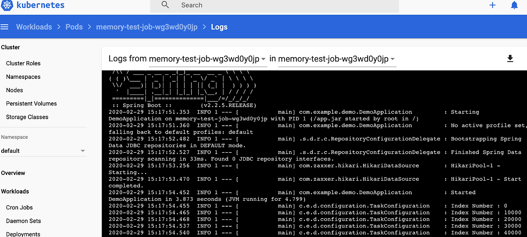Click log line 'Index Number : 0'
Viewport: 527px width, 237px height.
[308, 206]
